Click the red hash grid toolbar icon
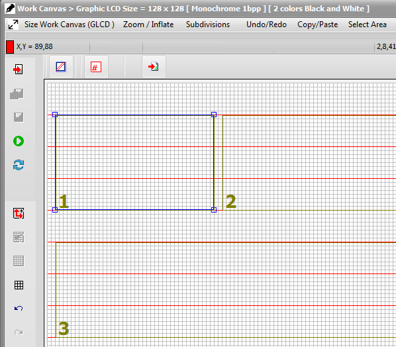This screenshot has height=347, width=396. coord(96,67)
